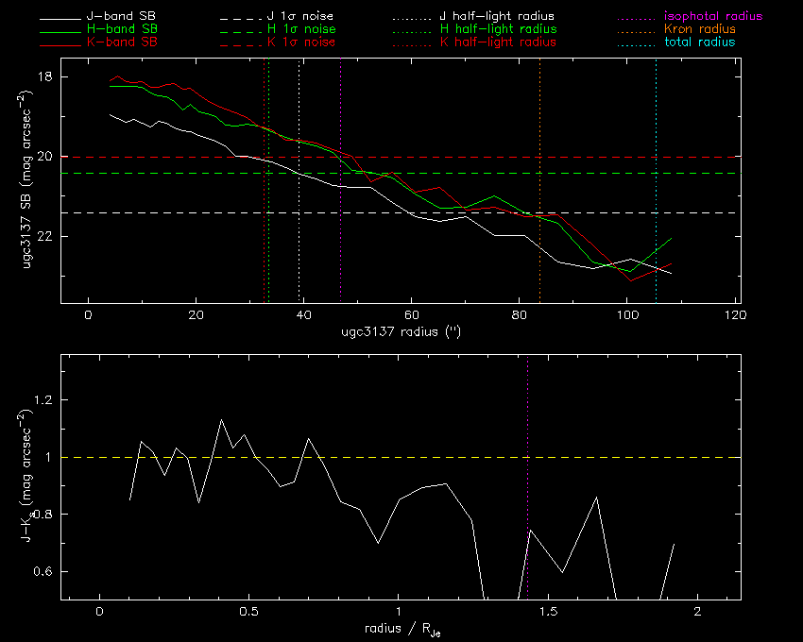The image size is (803, 642).
Task: Click the lower plot x-axis label '2'
Action: point(697,611)
